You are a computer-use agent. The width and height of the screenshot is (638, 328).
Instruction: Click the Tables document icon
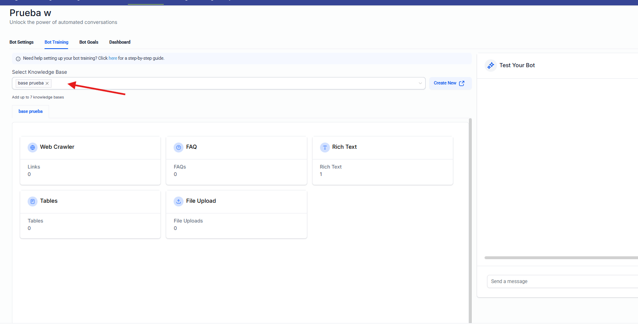33,201
